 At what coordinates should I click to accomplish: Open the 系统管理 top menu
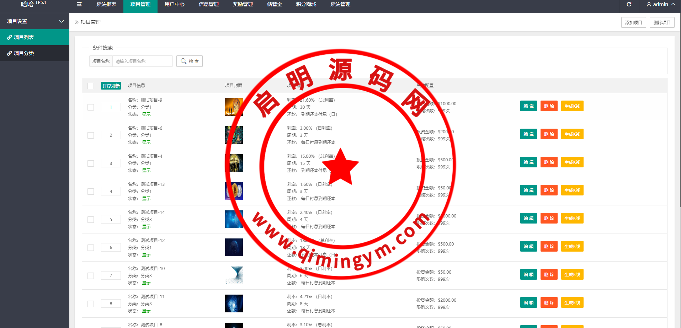click(340, 4)
